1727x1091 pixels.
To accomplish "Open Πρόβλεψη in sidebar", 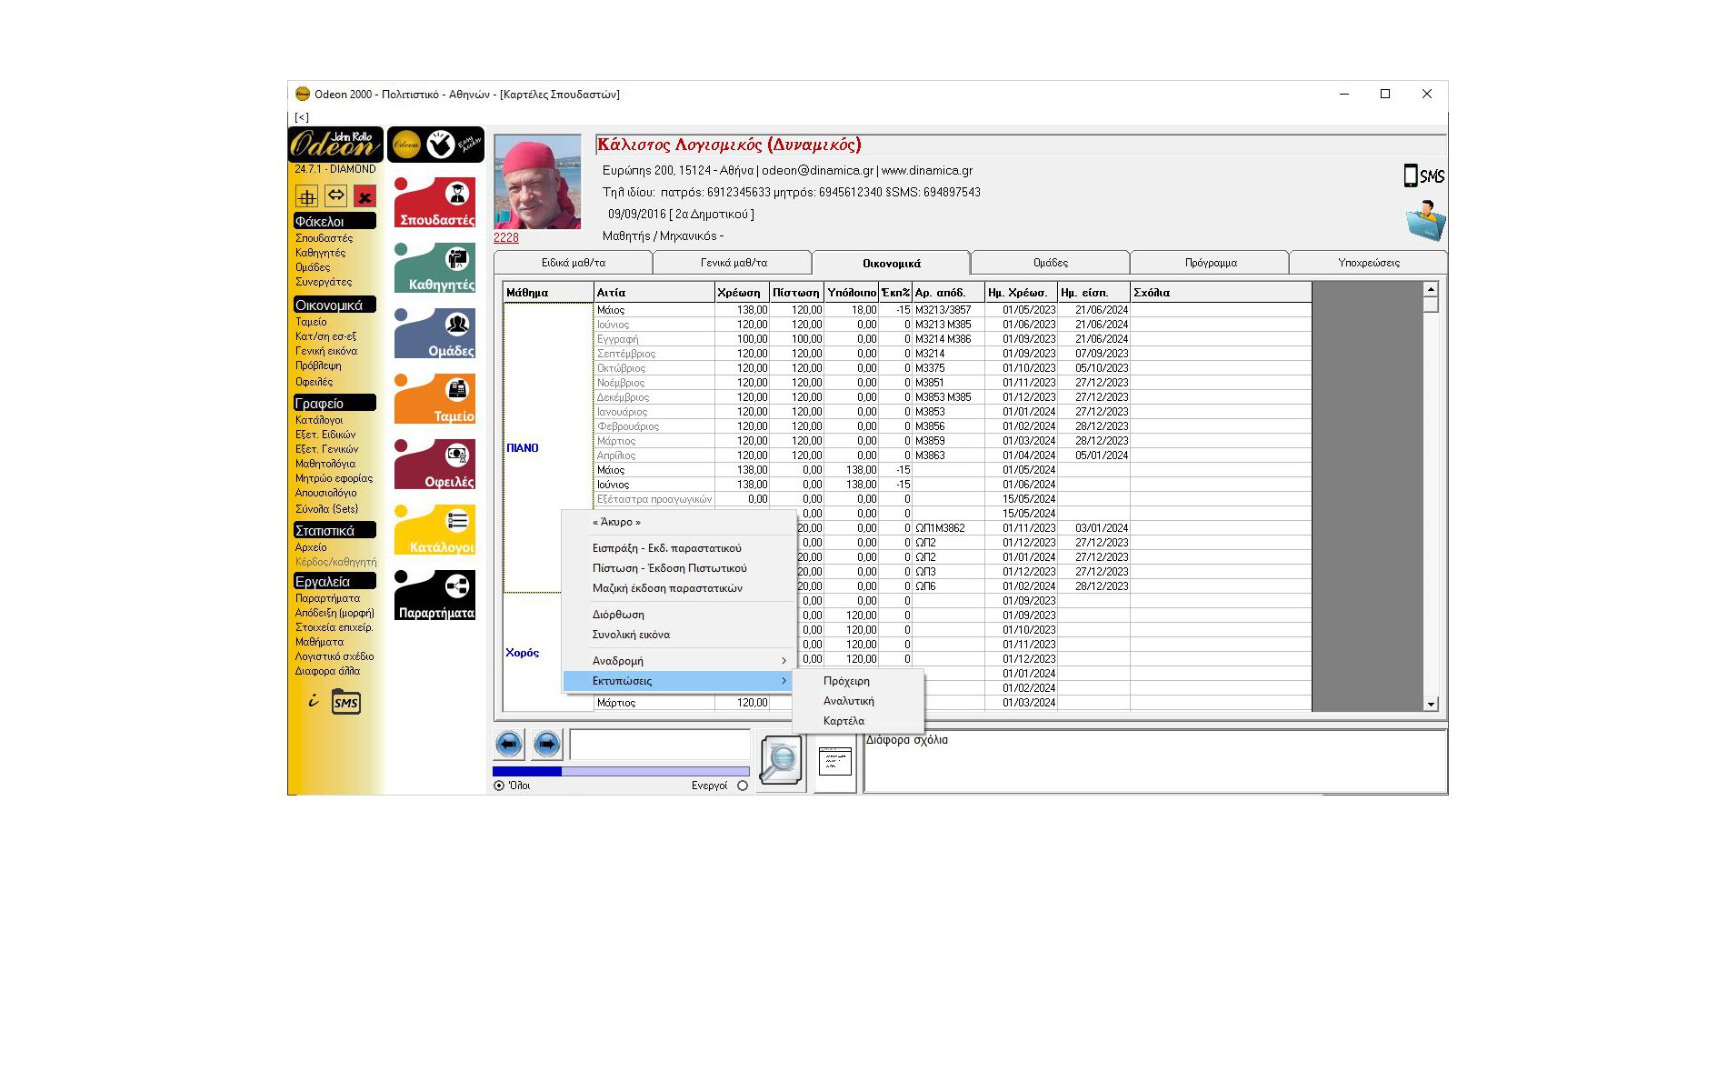I will 318,365.
